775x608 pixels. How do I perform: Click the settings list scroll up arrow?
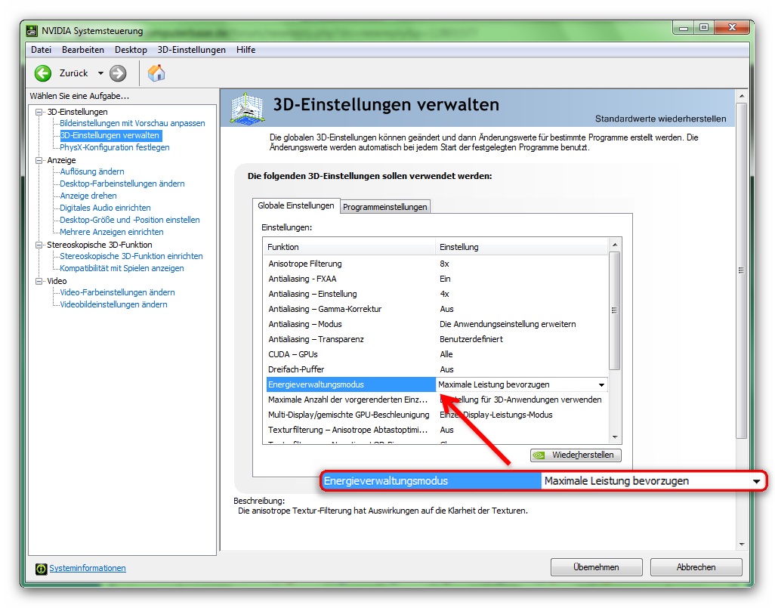[615, 245]
